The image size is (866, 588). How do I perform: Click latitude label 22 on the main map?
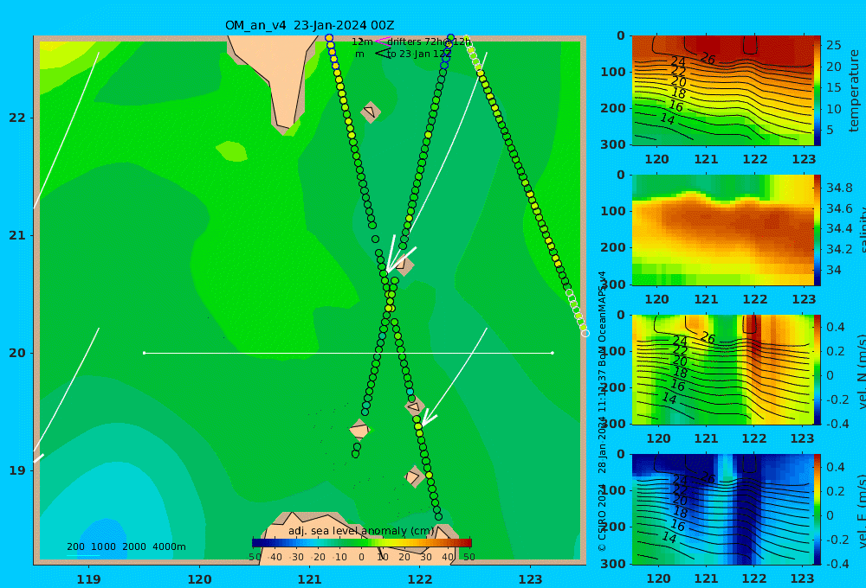17,118
